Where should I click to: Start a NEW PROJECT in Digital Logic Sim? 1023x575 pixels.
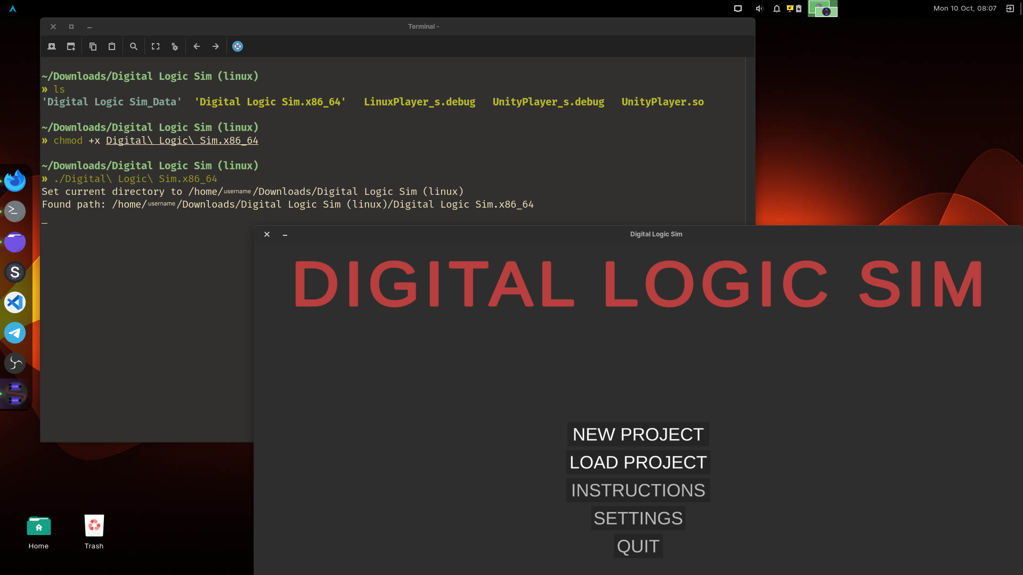pyautogui.click(x=637, y=434)
